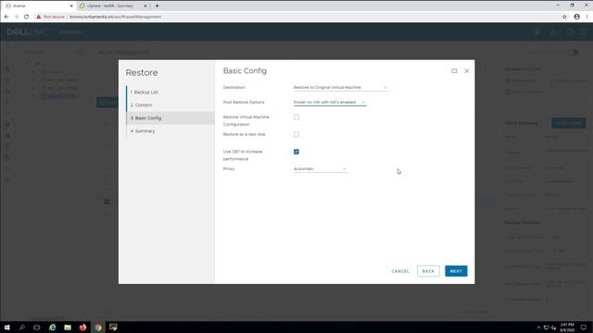Image resolution: width=593 pixels, height=333 pixels.
Task: Close the Avamar browser tab
Action: coord(71,6)
